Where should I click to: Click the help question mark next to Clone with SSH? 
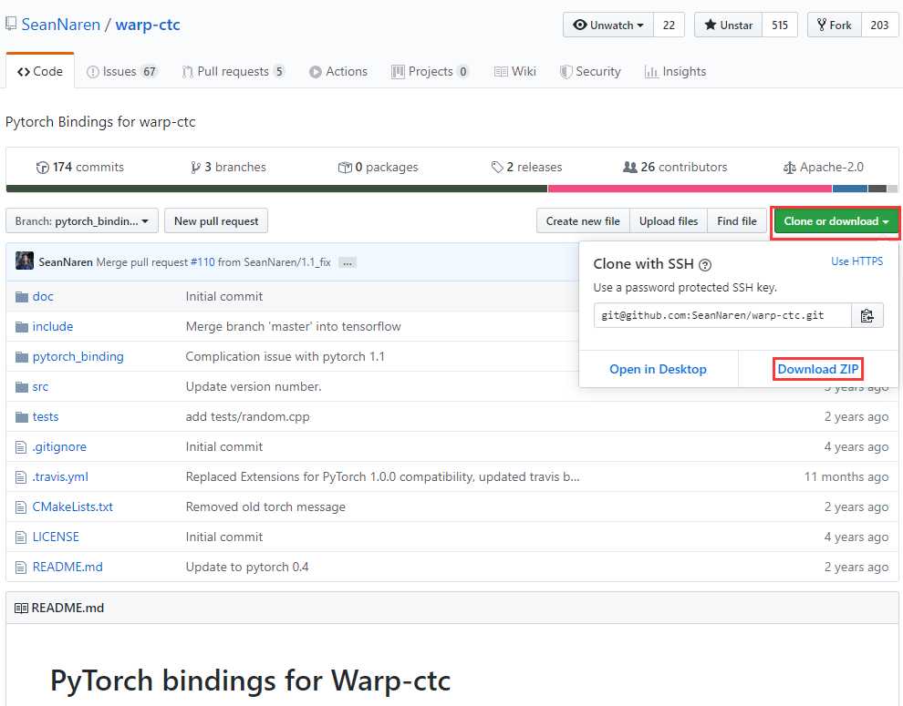pyautogui.click(x=705, y=265)
